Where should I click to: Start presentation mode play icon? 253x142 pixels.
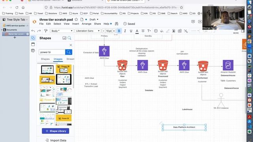click(200, 21)
